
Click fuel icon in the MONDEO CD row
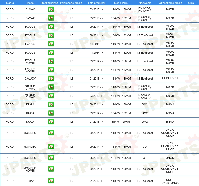[x=51, y=146]
